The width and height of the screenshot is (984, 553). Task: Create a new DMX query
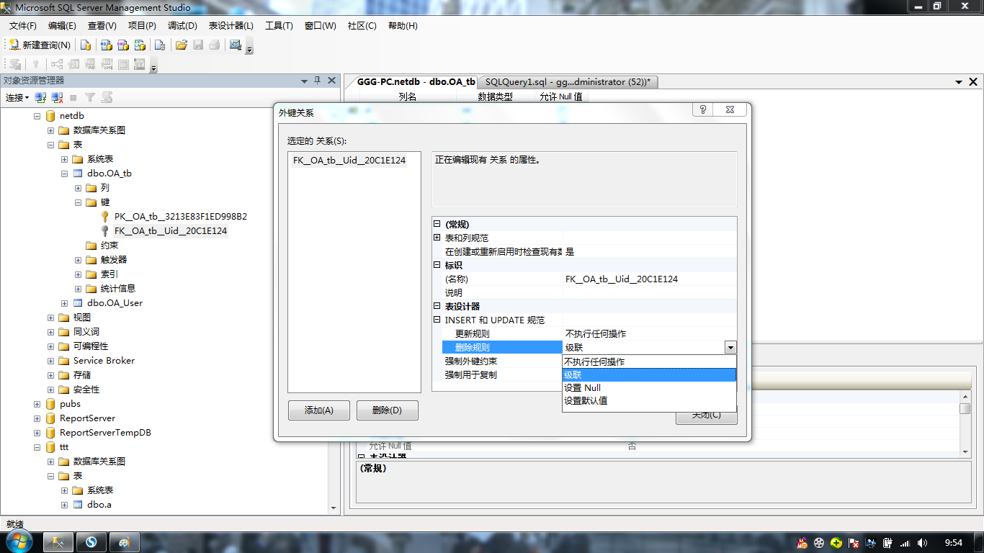tap(122, 44)
